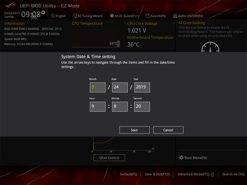Click the AI Overclocking heading
Screen dimensions: 247x185
pos(192,23)
